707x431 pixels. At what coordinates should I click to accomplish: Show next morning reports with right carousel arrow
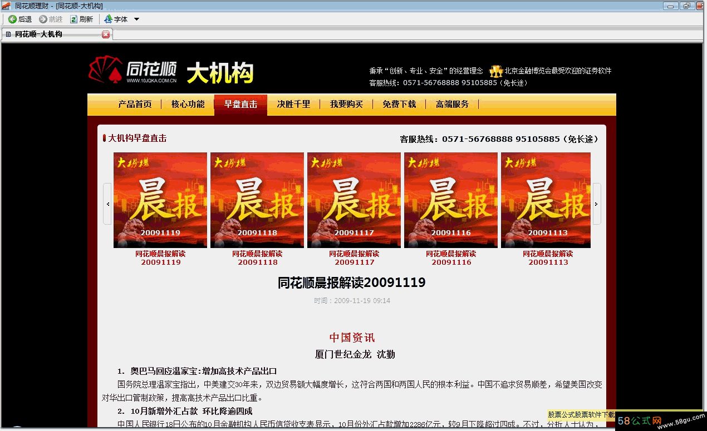pos(597,204)
